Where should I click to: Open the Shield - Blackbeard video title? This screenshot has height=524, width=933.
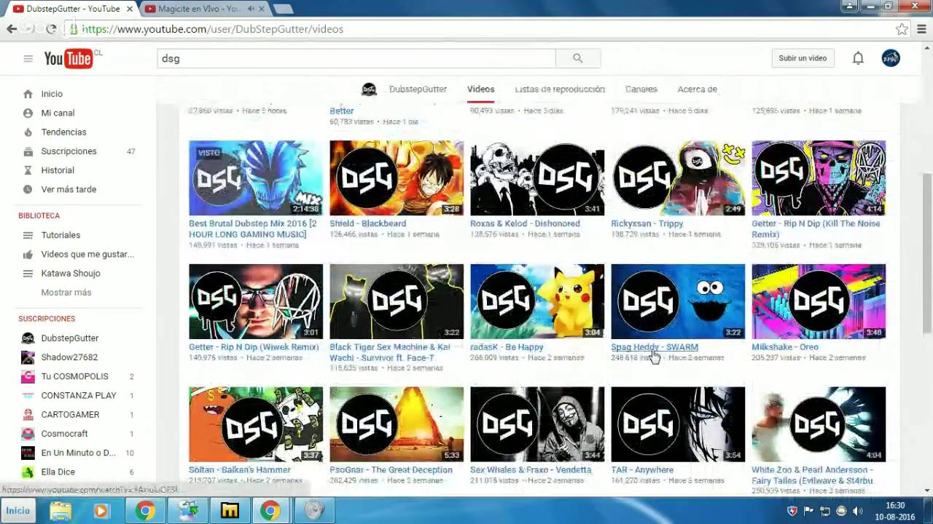368,223
